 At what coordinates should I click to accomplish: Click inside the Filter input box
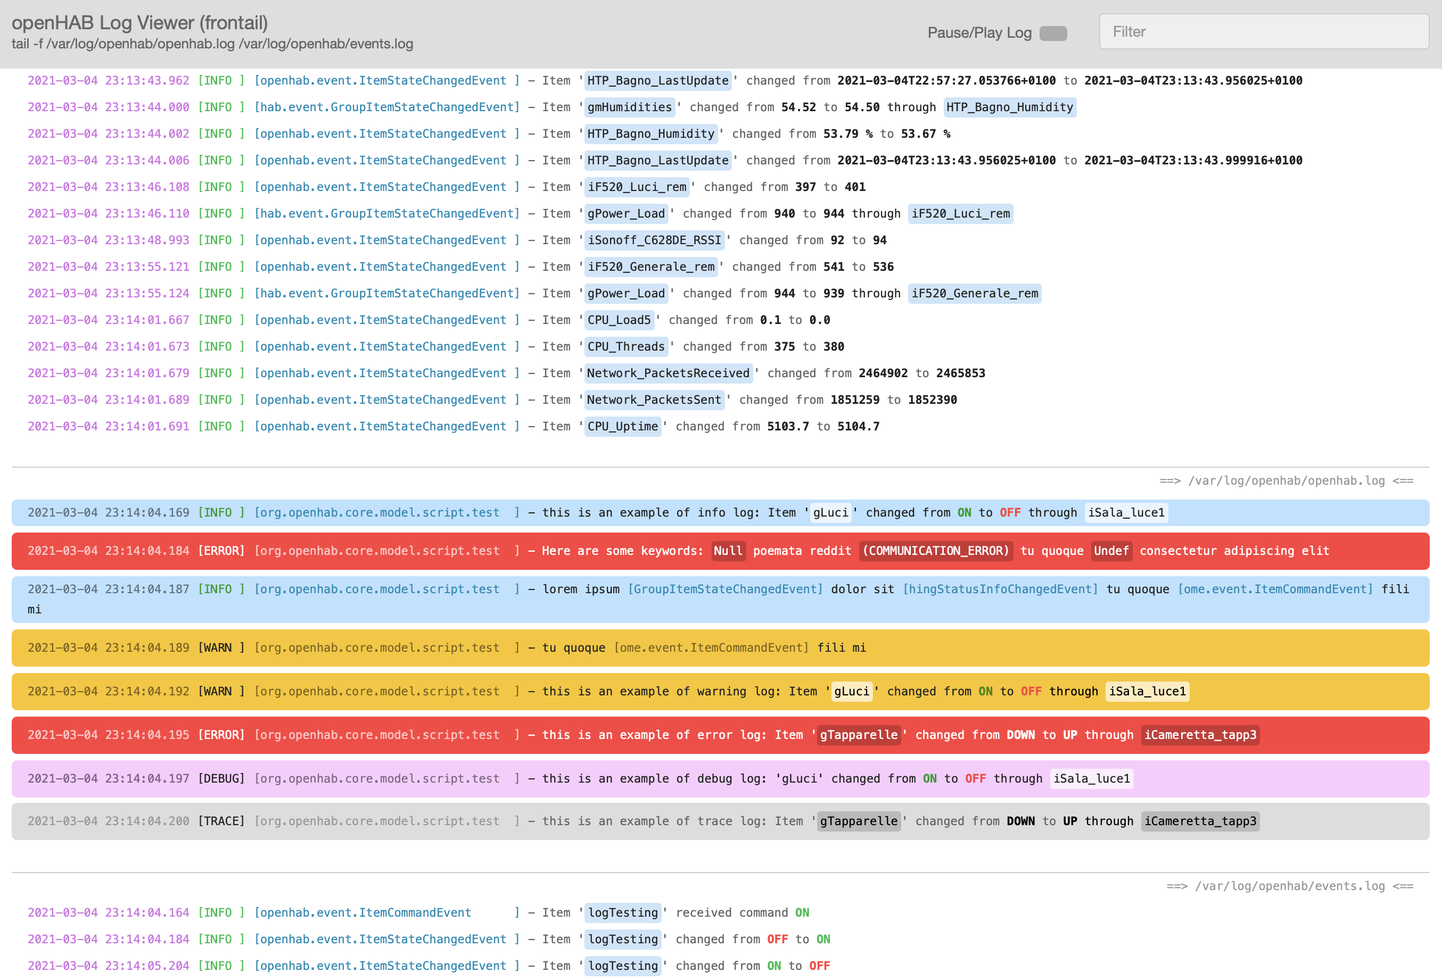click(1263, 31)
